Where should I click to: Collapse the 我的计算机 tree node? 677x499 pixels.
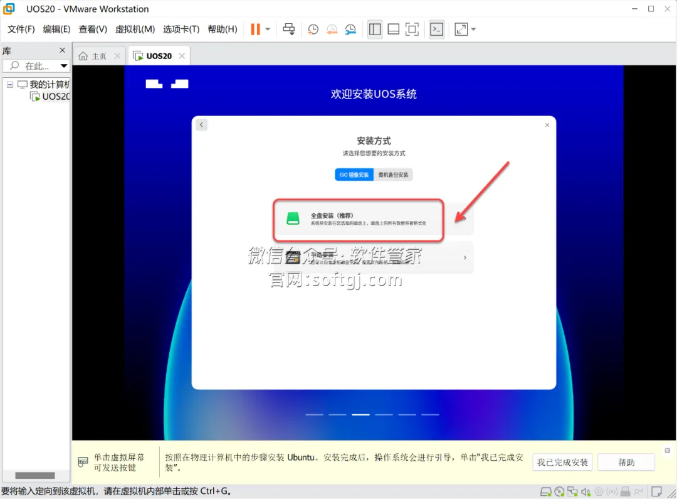10,84
